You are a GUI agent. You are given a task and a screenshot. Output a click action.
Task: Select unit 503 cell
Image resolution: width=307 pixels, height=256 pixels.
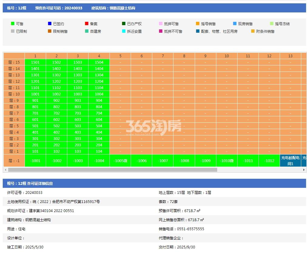point(78,126)
